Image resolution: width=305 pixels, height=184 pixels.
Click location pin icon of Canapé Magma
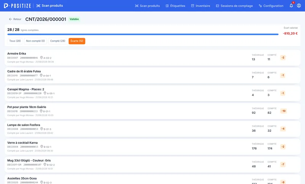click(45, 93)
